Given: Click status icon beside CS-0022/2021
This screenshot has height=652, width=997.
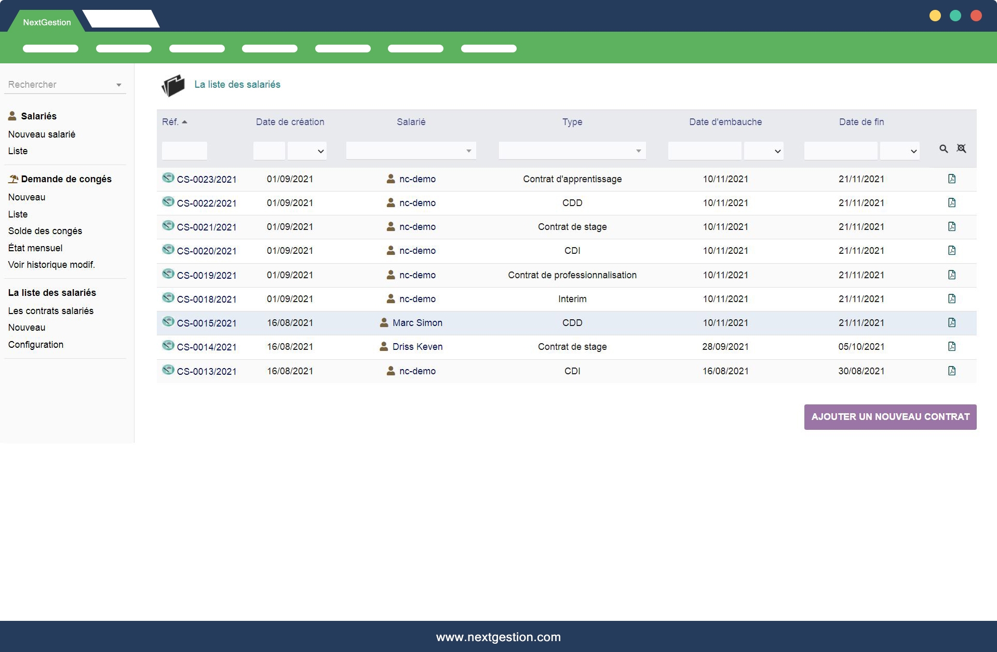Looking at the screenshot, I should (168, 202).
